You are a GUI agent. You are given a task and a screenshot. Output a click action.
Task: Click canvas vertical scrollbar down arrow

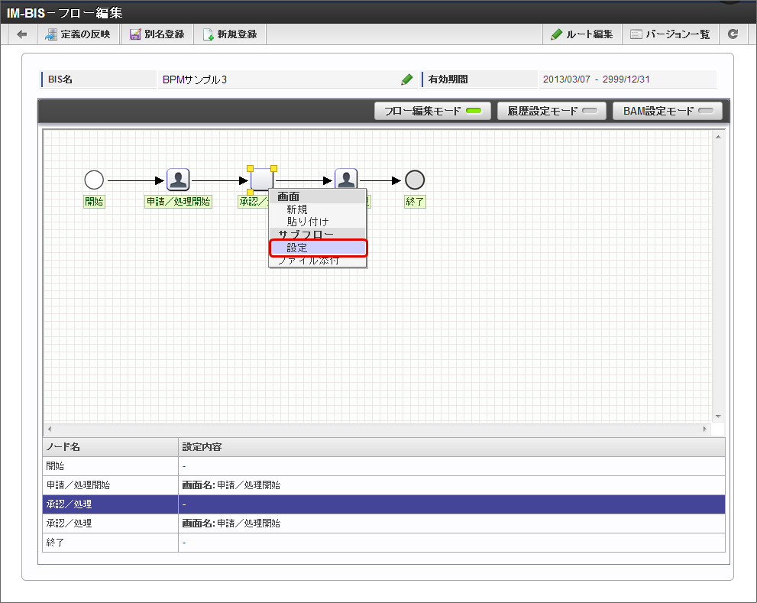[717, 416]
